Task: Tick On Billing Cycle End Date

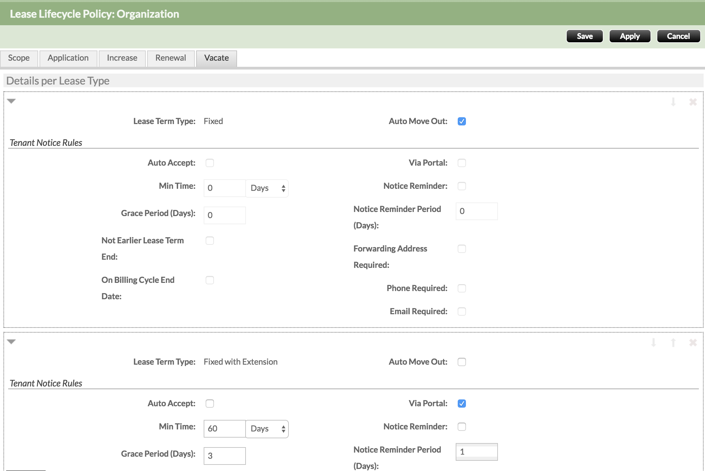Action: tap(210, 280)
